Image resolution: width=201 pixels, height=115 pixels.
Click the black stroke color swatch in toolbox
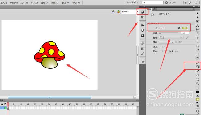click(198, 92)
